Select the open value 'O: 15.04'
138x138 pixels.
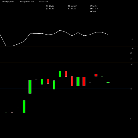tap(50, 6)
